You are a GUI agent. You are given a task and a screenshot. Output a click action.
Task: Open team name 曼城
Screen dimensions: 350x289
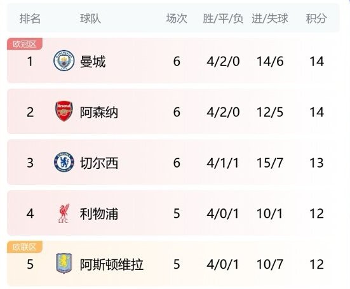coord(93,62)
